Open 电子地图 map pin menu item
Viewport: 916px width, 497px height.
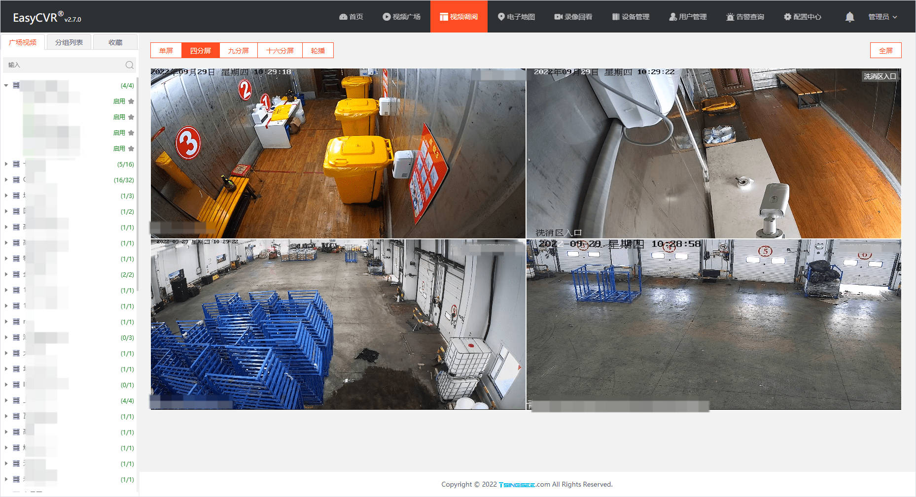click(516, 17)
